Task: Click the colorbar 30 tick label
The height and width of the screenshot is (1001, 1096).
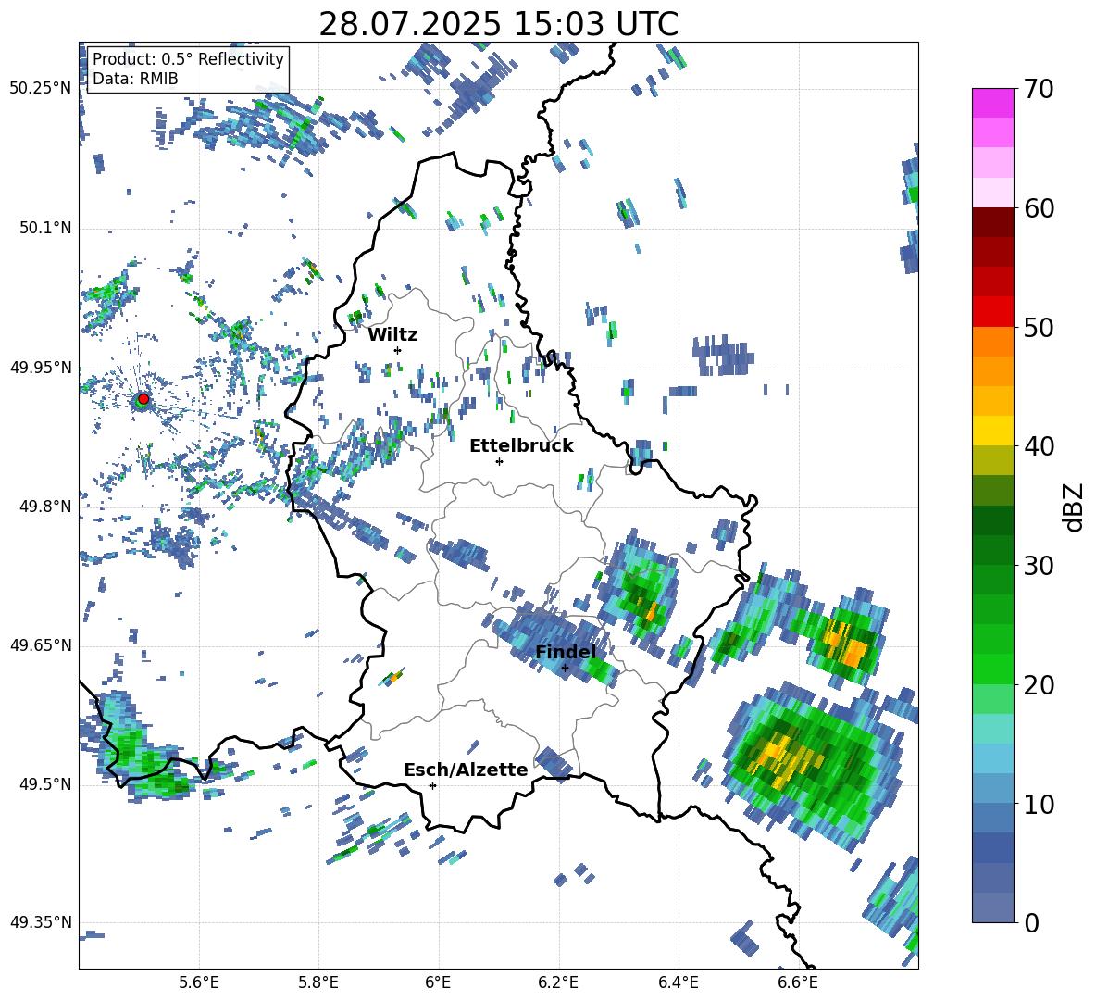Action: [x=1039, y=566]
